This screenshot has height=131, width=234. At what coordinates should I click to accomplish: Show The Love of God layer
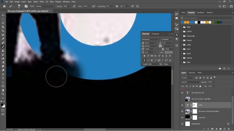tap(182, 99)
